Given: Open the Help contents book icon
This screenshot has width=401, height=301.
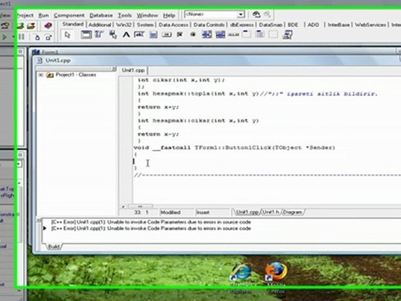Looking at the screenshot, I should pos(48,26).
